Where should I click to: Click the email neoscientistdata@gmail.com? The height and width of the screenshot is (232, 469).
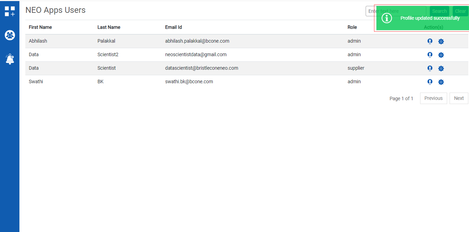click(x=196, y=54)
